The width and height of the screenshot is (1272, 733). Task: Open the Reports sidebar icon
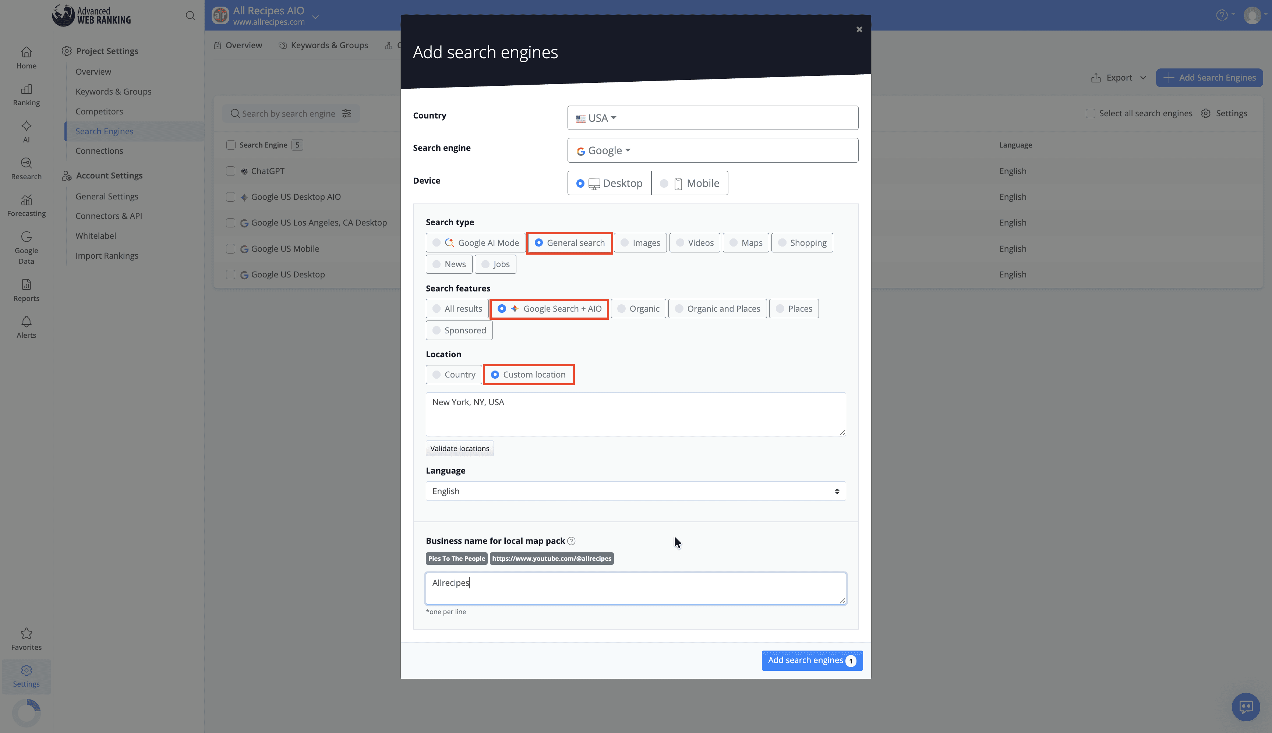[26, 285]
